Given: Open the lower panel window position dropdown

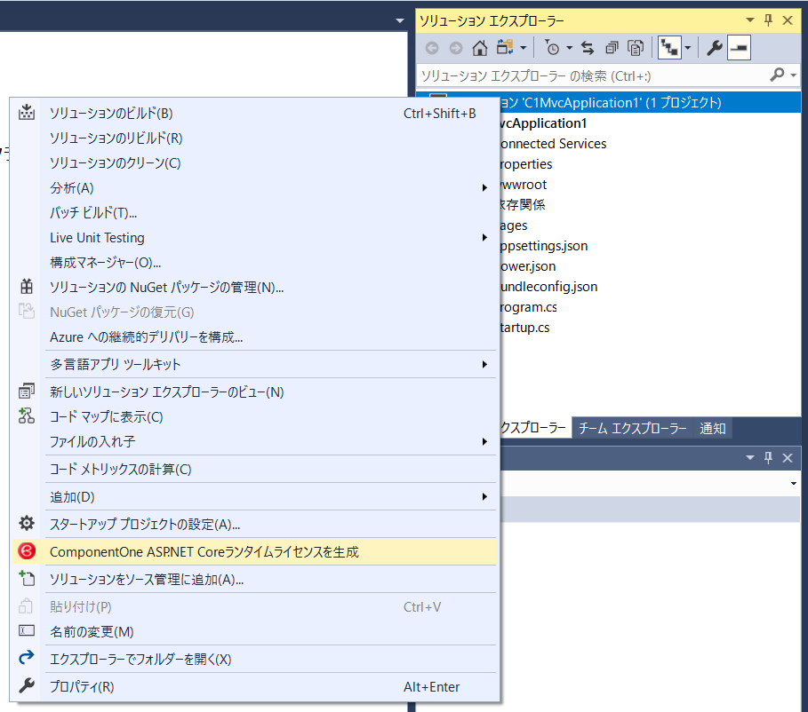Looking at the screenshot, I should 750,458.
